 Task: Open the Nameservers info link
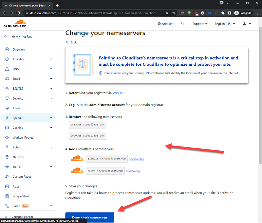pyautogui.click(x=113, y=73)
